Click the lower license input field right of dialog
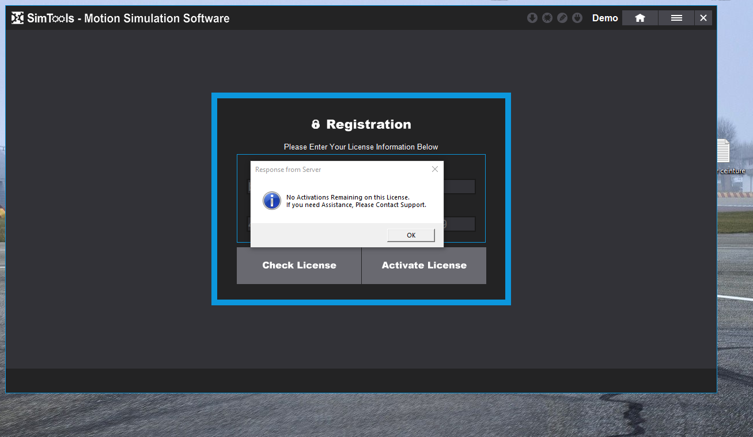This screenshot has width=753, height=437. tap(459, 224)
